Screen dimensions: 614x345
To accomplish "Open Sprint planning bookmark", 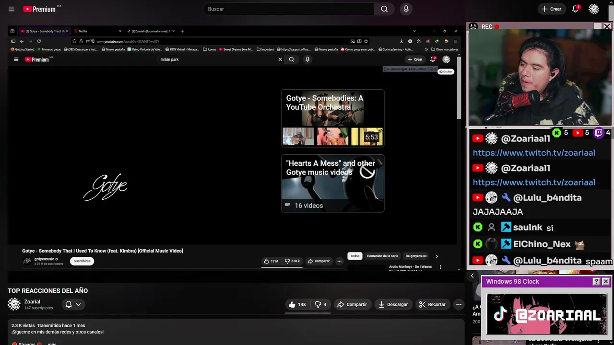I will pos(396,49).
